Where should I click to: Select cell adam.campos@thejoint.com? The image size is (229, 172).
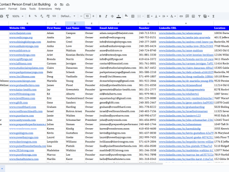[118, 33]
